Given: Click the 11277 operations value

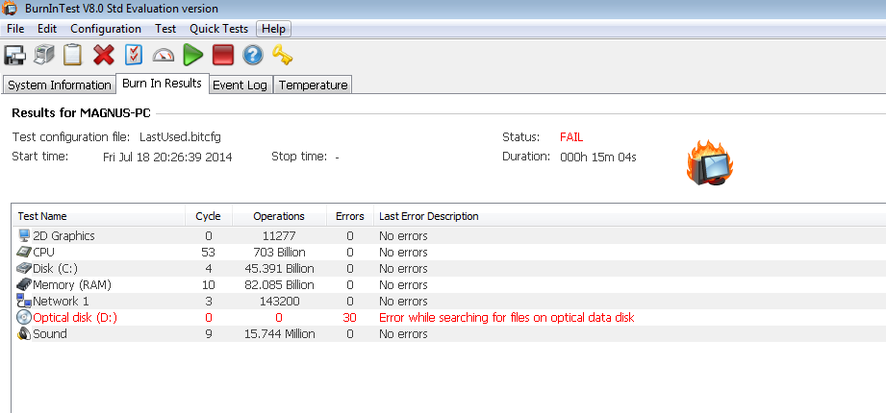Looking at the screenshot, I should (279, 236).
